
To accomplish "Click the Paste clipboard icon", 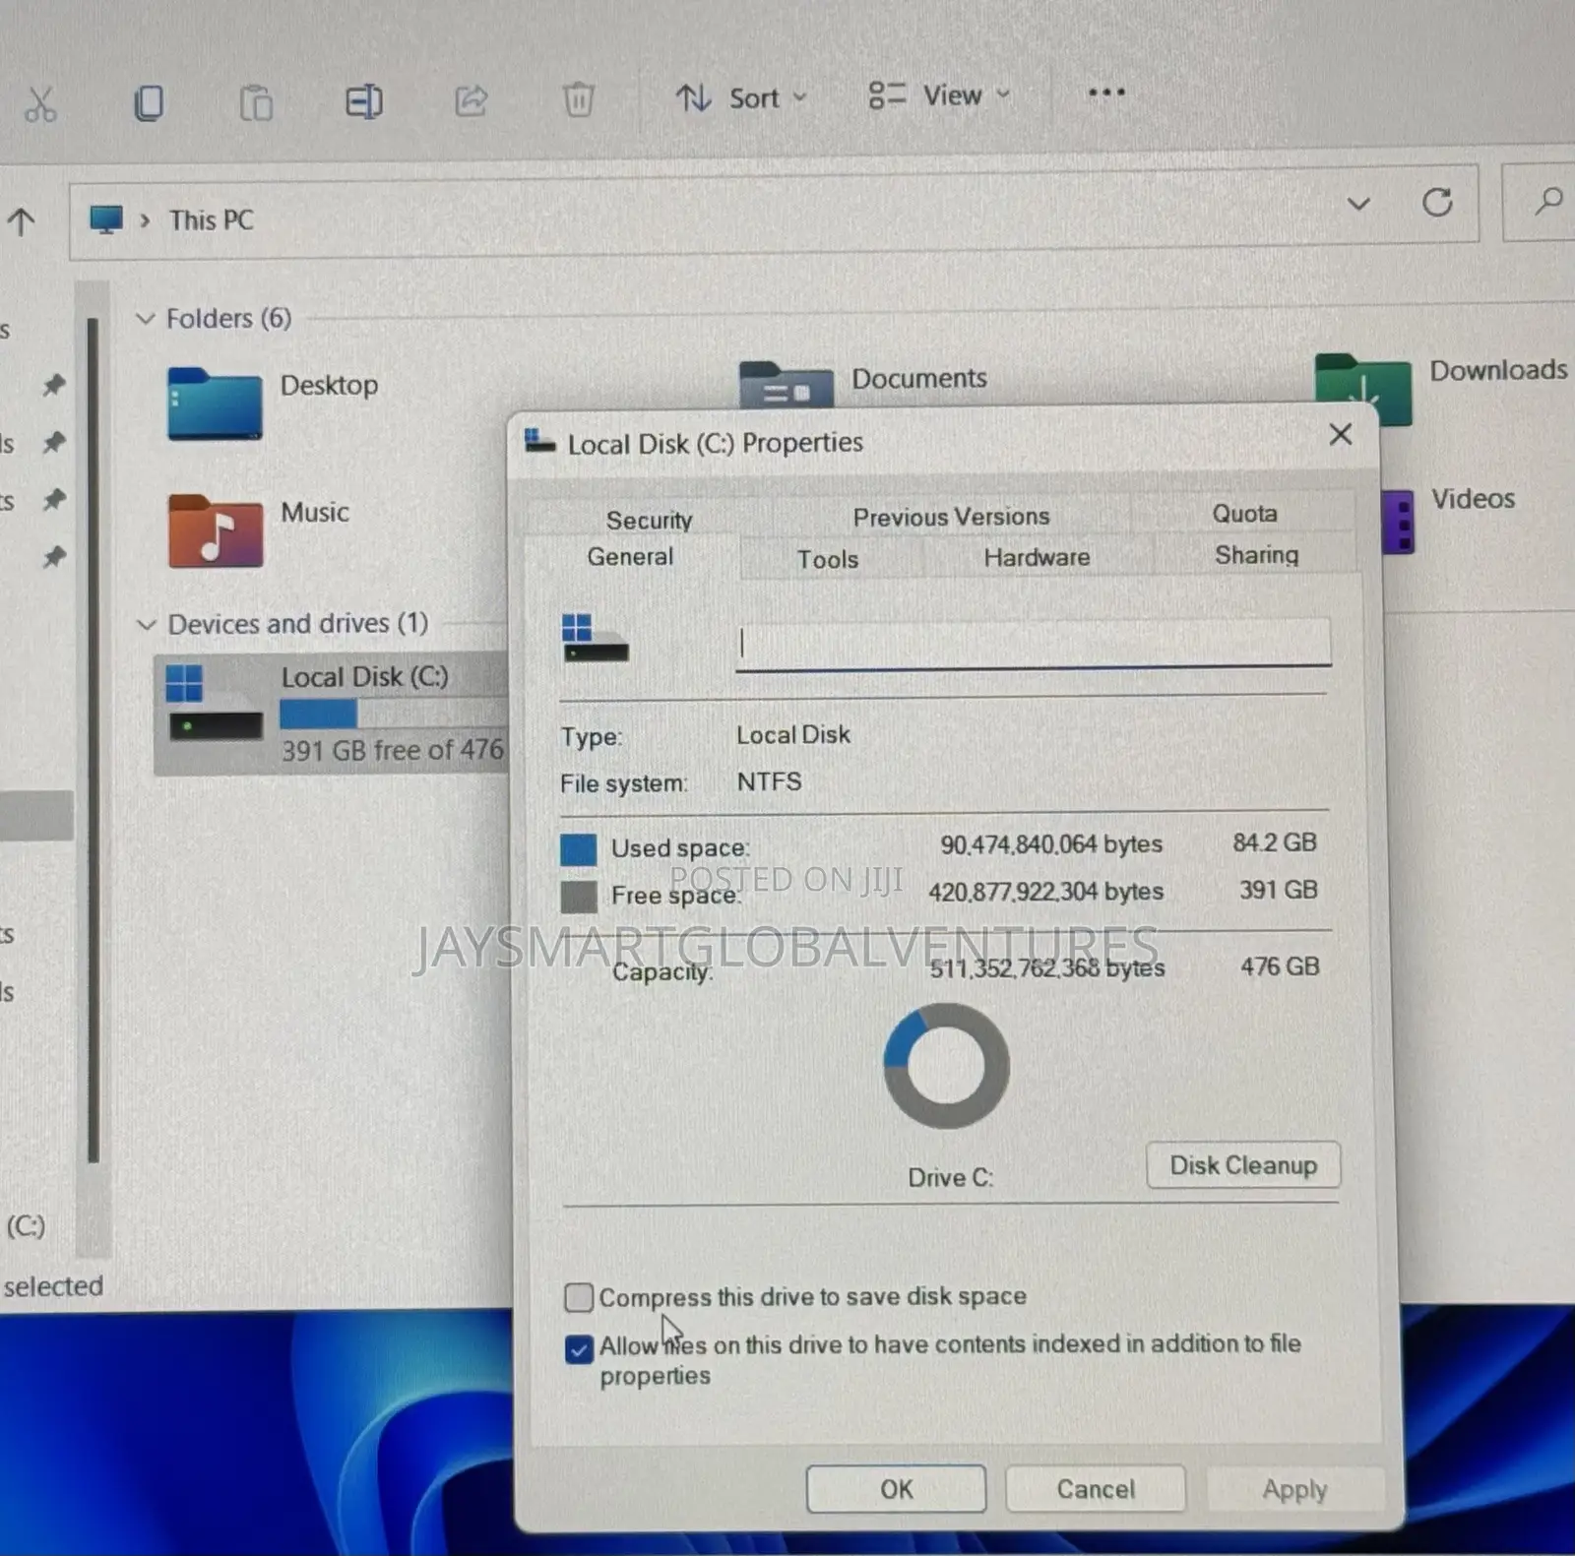I will (x=256, y=102).
